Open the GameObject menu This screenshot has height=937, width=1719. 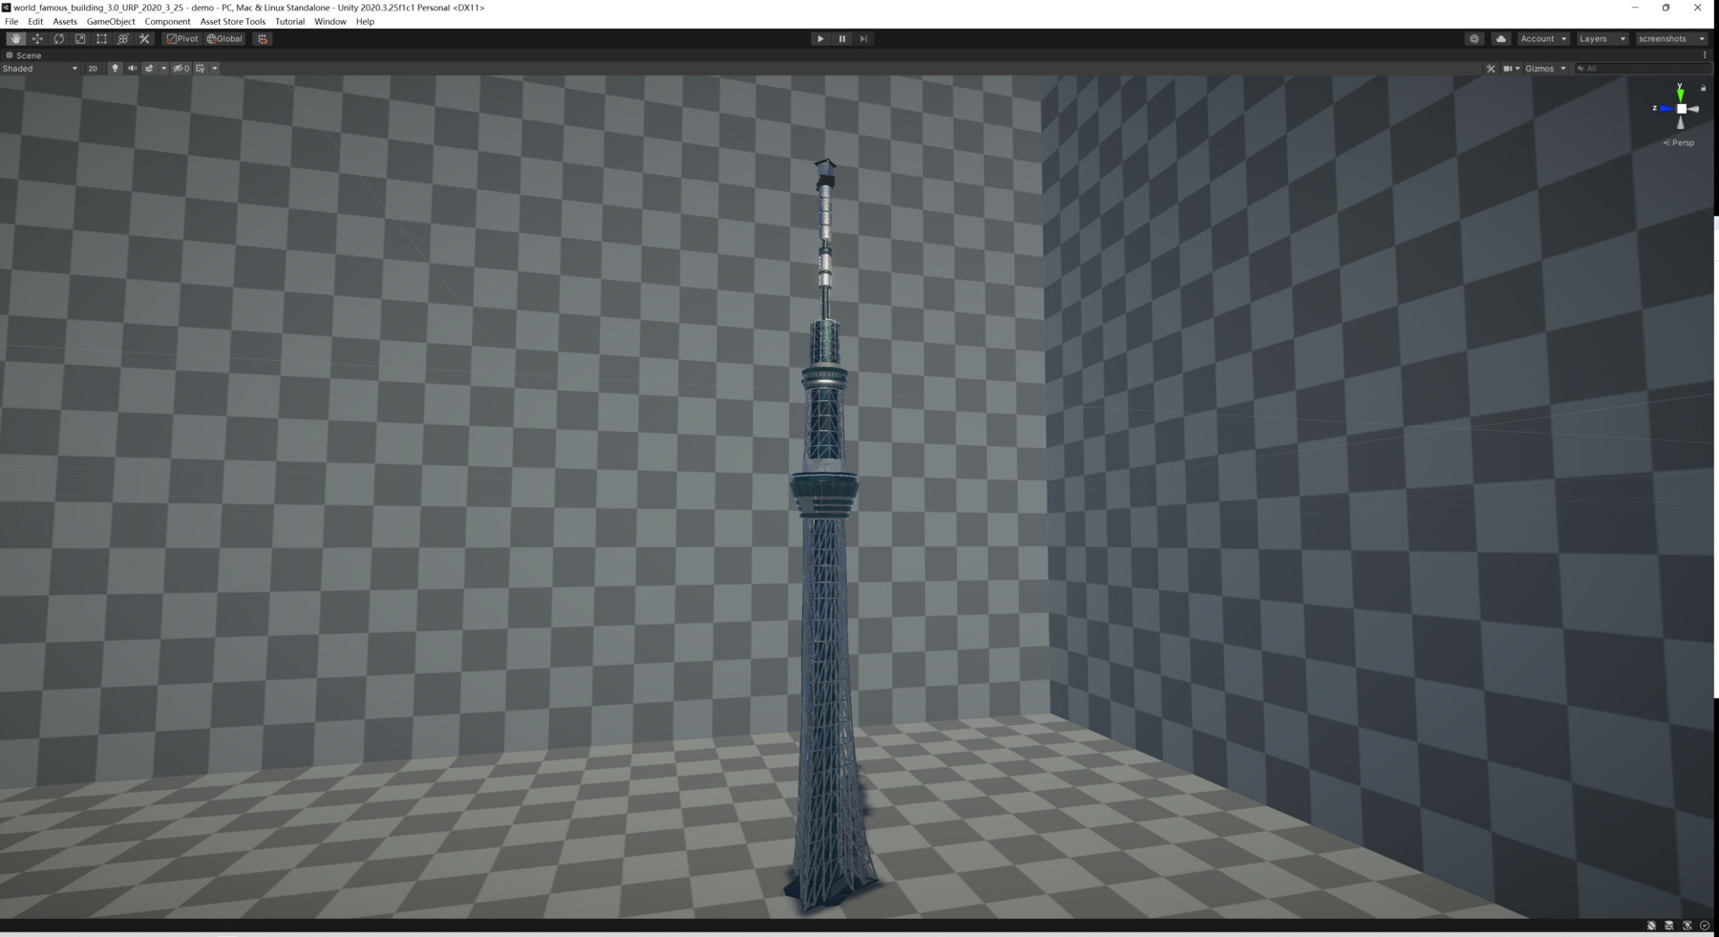(111, 21)
